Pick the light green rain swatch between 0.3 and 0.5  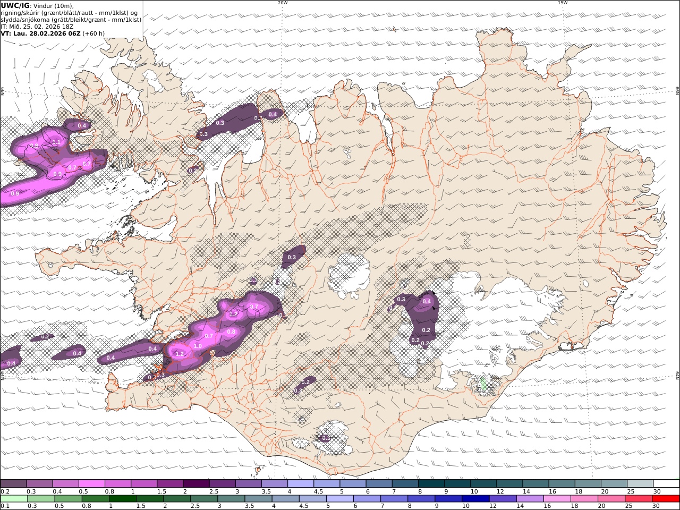coord(42,499)
